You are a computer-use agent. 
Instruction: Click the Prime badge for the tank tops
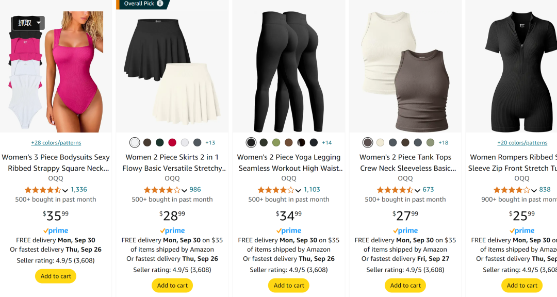(x=405, y=231)
